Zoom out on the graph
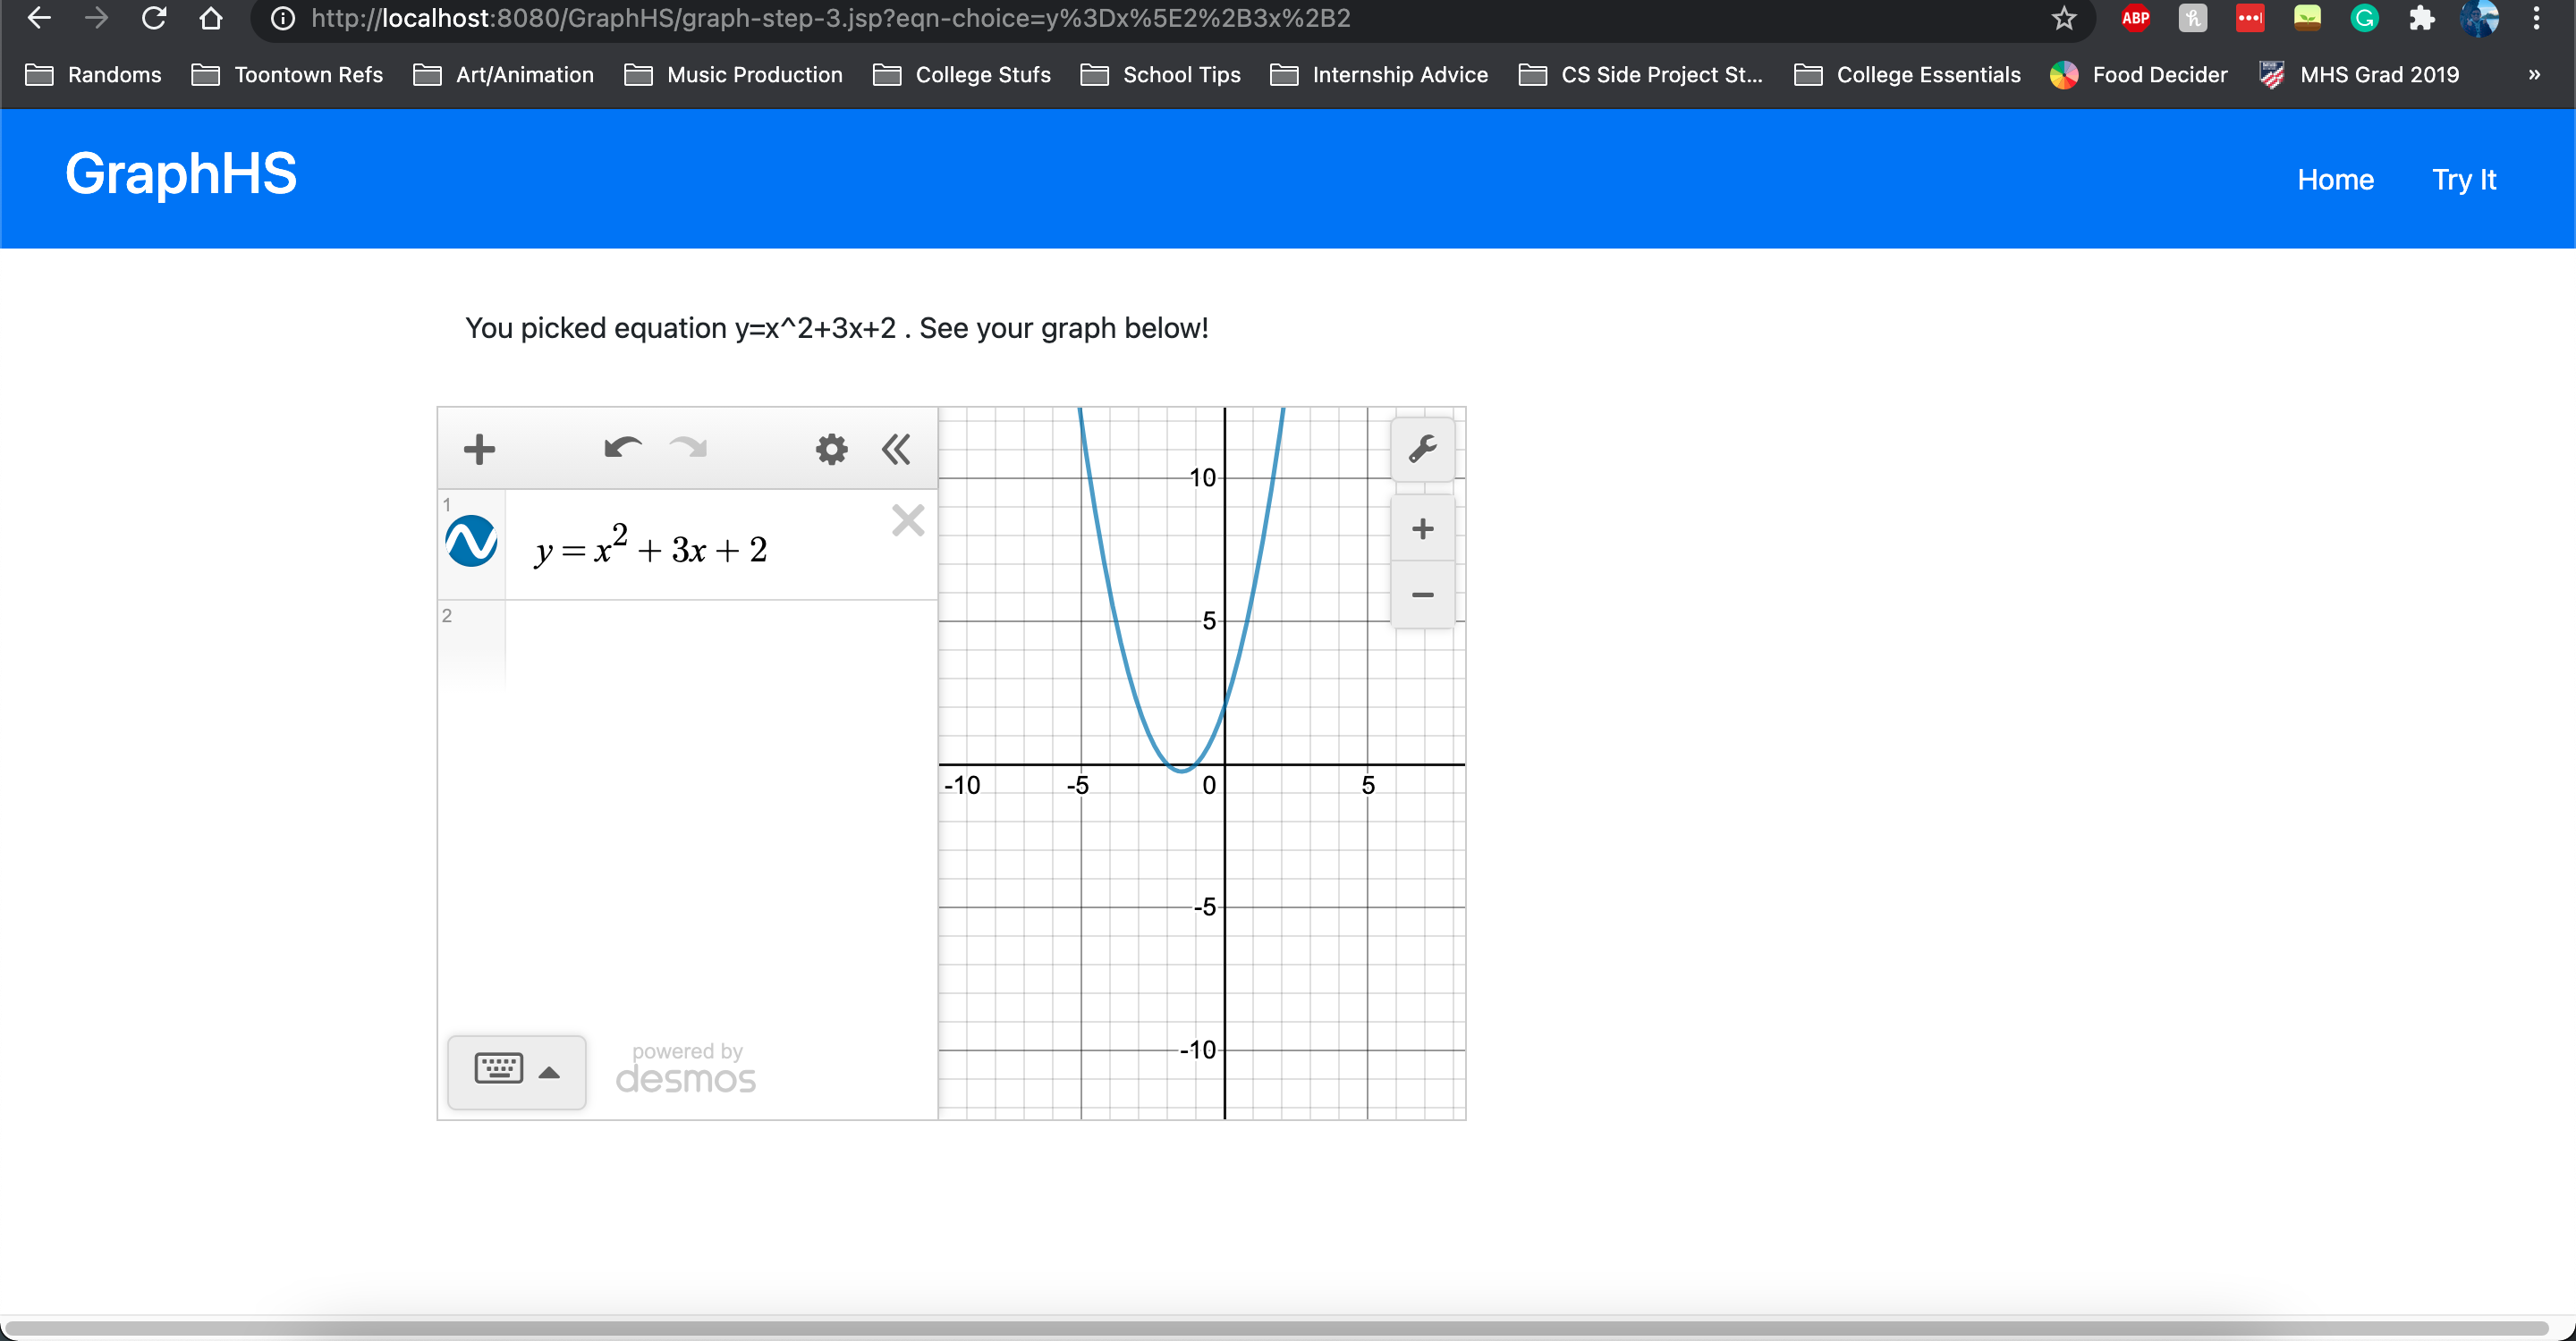2576x1341 pixels. coord(1422,595)
